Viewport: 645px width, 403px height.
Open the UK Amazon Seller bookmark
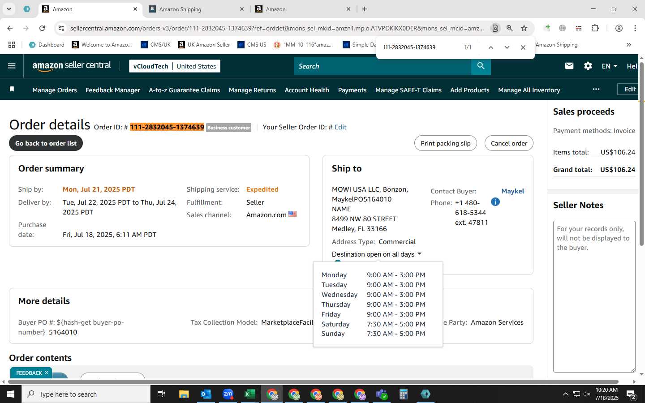[204, 45]
